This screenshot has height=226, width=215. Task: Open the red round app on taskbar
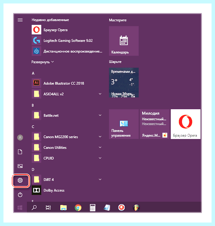(121, 208)
